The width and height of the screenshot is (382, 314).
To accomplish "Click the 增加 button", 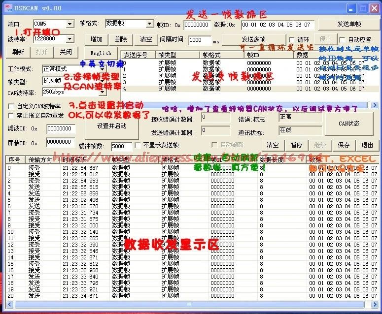I will [x=96, y=39].
